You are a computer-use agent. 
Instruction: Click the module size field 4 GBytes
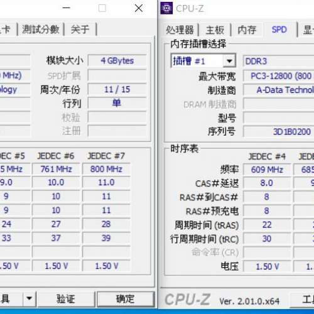pyautogui.click(x=117, y=61)
